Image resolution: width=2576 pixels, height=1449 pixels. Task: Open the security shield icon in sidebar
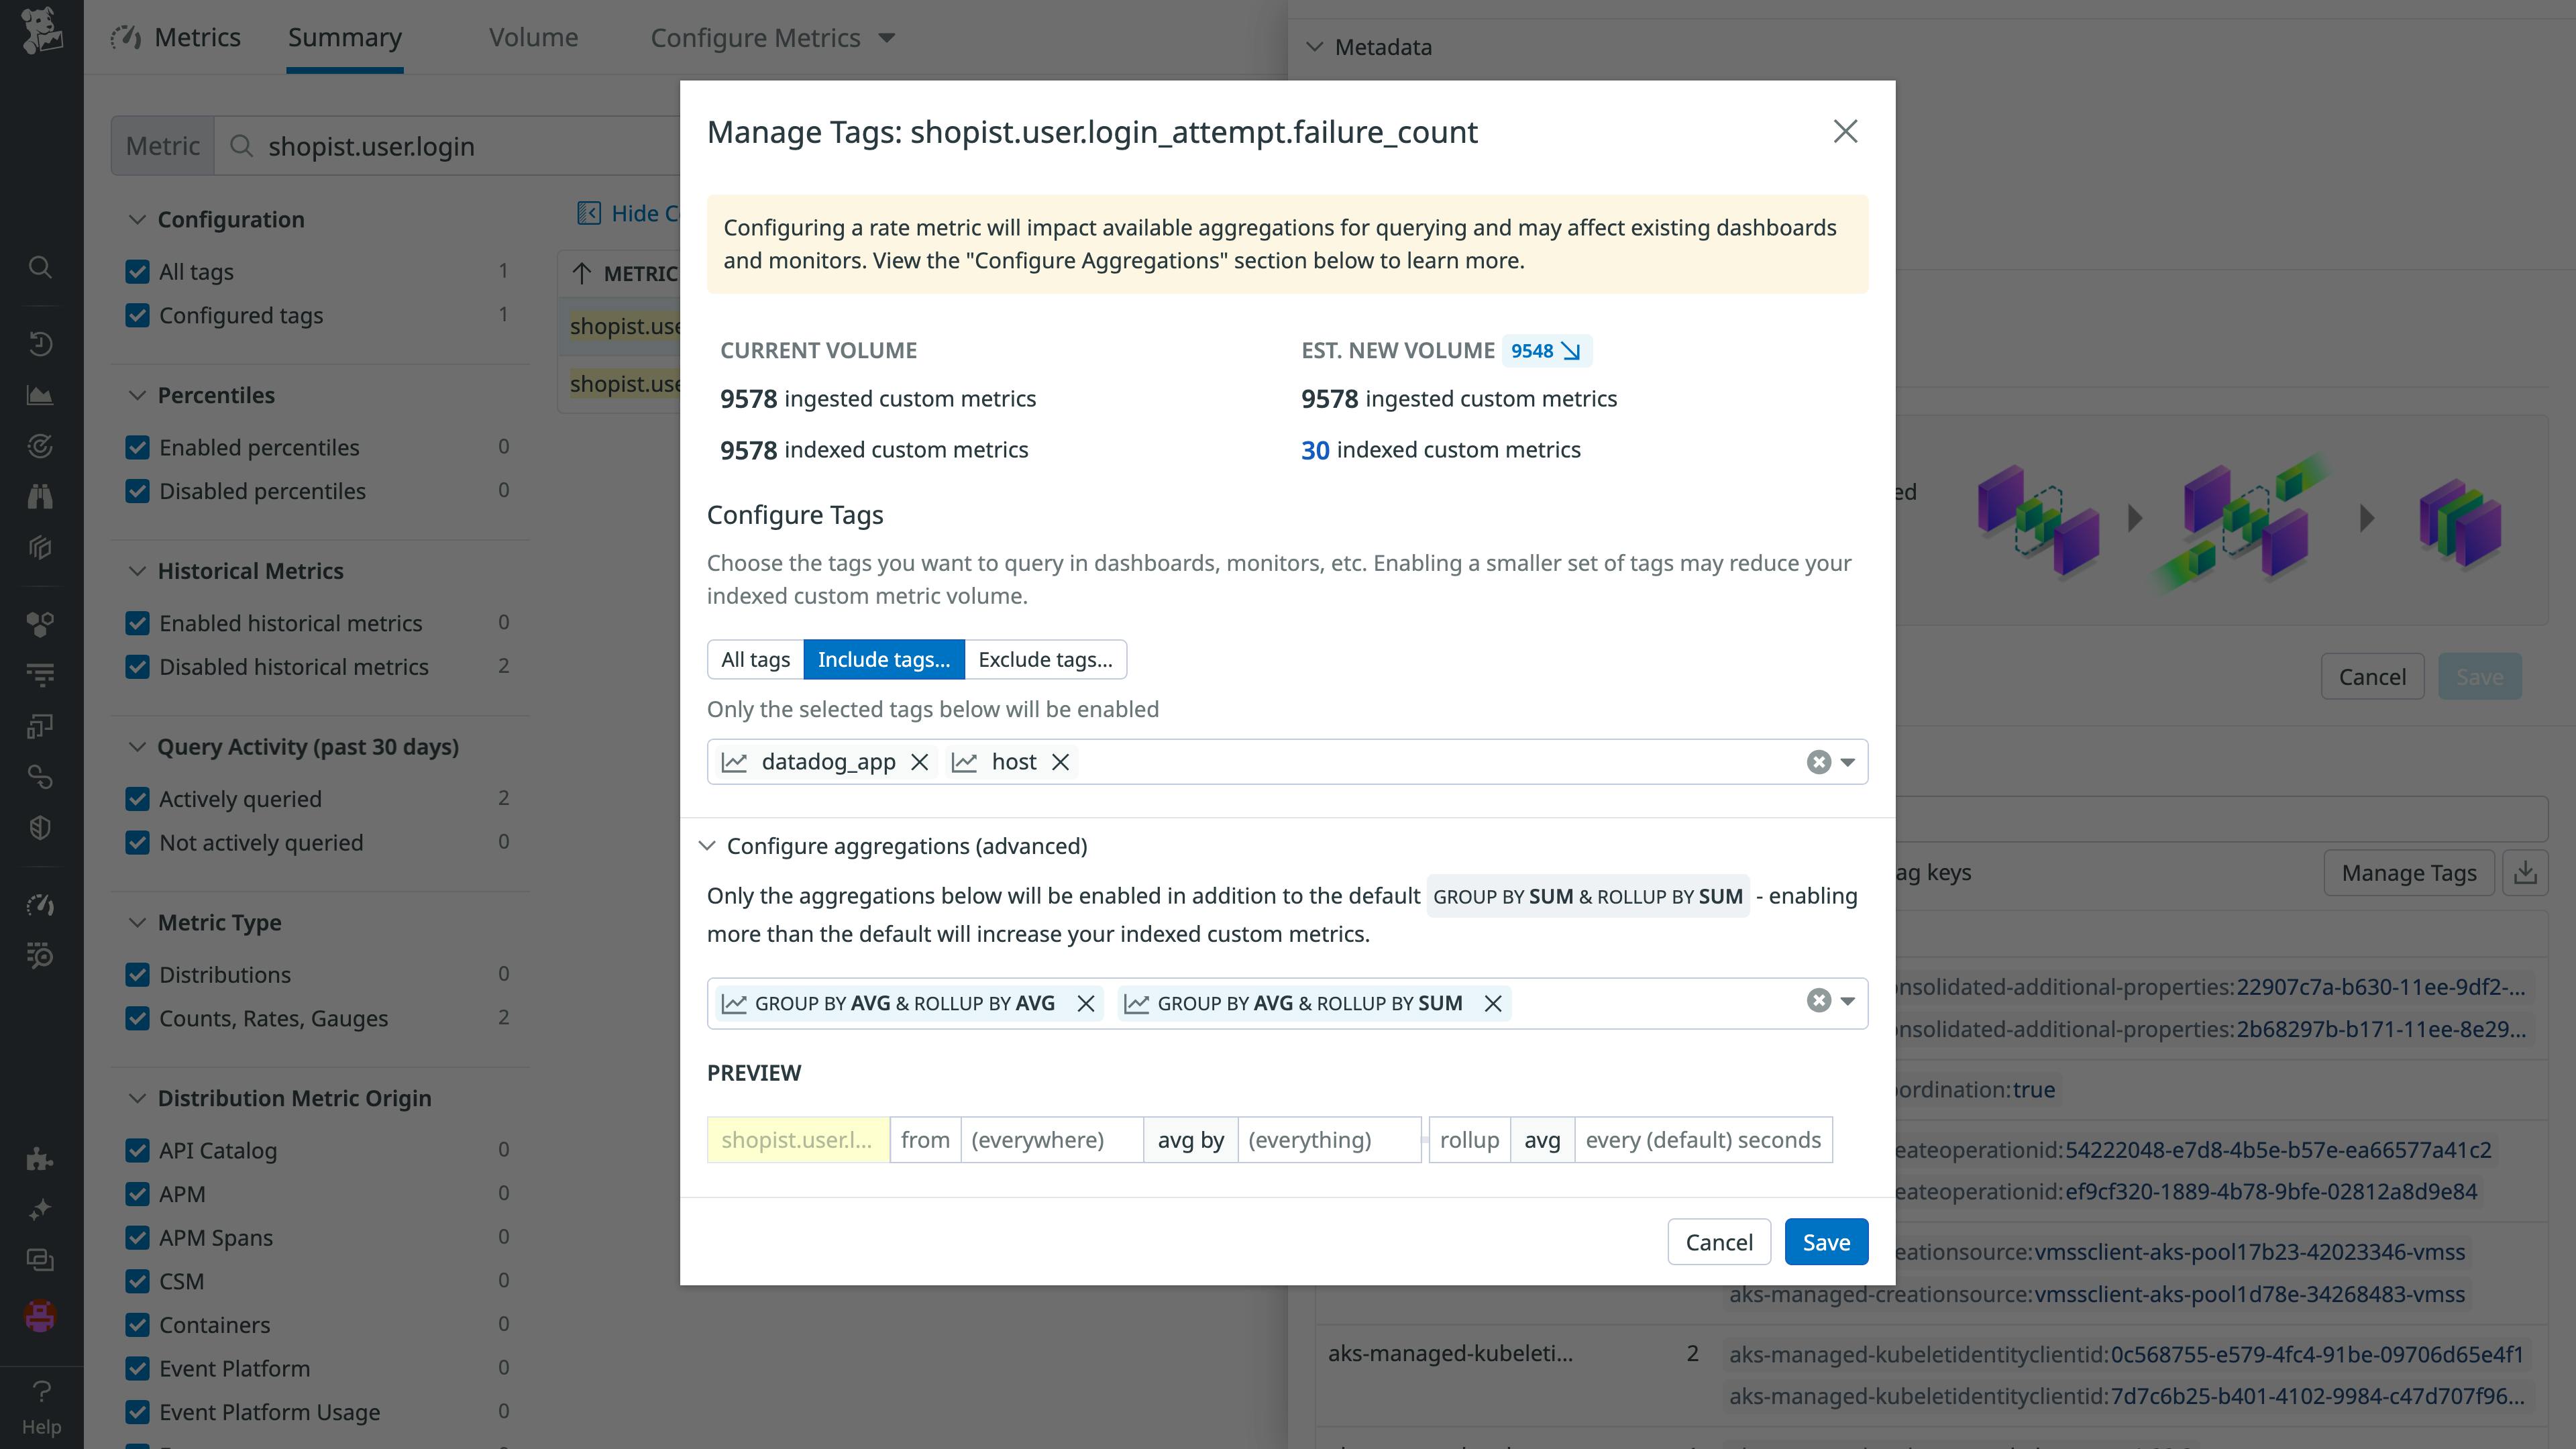(x=40, y=827)
